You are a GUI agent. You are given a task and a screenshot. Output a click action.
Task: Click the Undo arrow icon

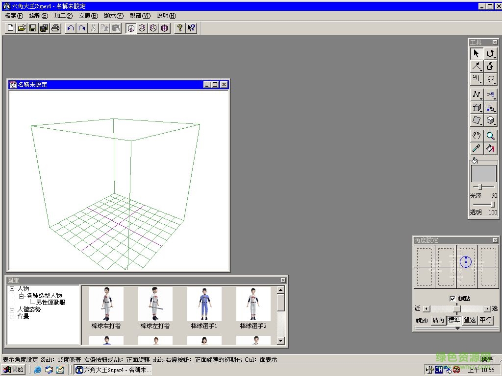point(71,28)
